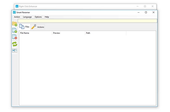Sort by the Preview column header
170x112 pixels.
pyautogui.click(x=69, y=33)
